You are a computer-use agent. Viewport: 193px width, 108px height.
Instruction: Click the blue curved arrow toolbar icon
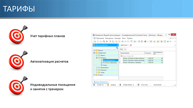coord(170,41)
